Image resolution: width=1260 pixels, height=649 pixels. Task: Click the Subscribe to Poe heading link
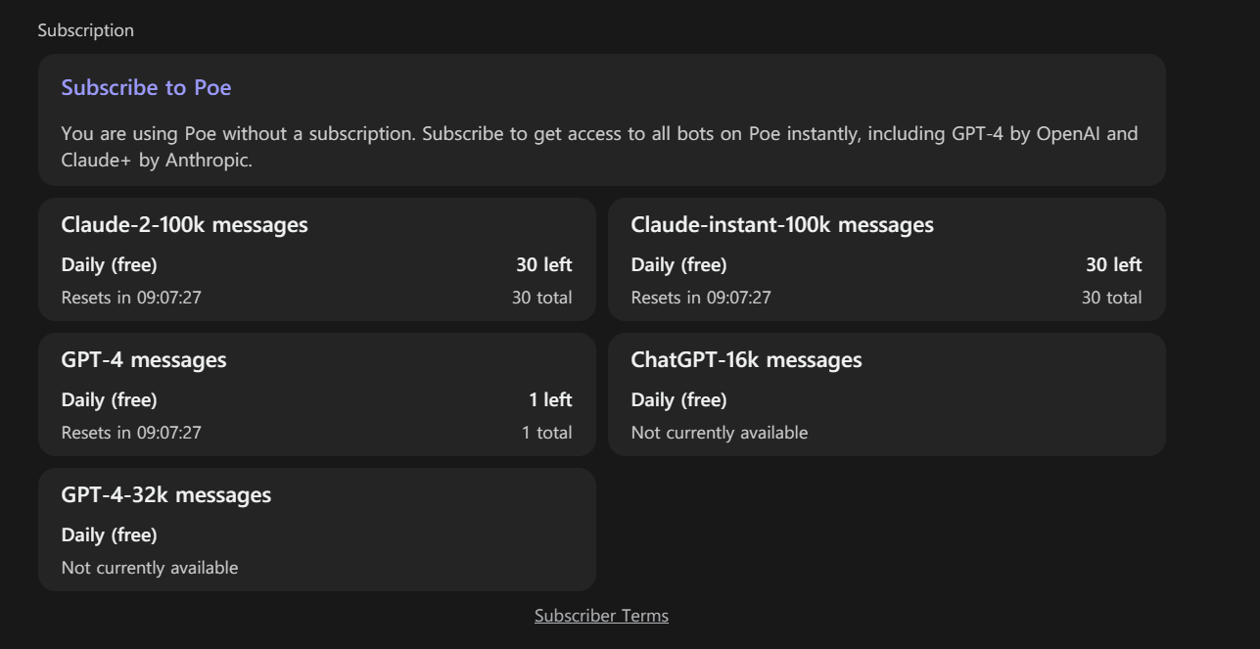[146, 87]
